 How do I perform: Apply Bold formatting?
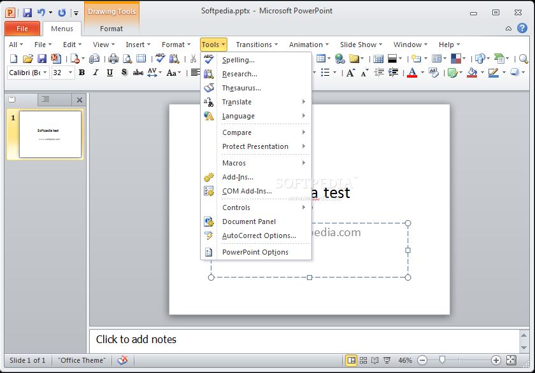82,73
